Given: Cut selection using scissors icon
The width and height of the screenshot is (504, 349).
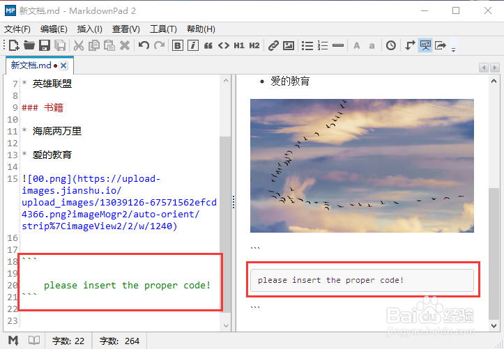Looking at the screenshot, I should pos(79,45).
